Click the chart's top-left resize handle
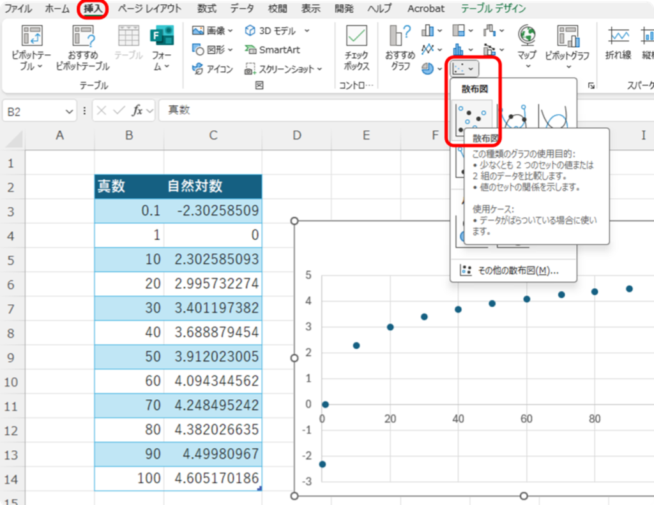 tap(294, 221)
